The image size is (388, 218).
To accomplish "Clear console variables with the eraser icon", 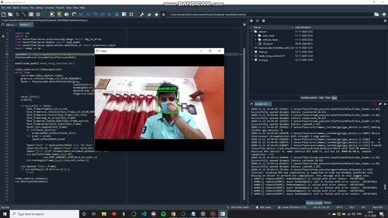I will click(x=380, y=104).
